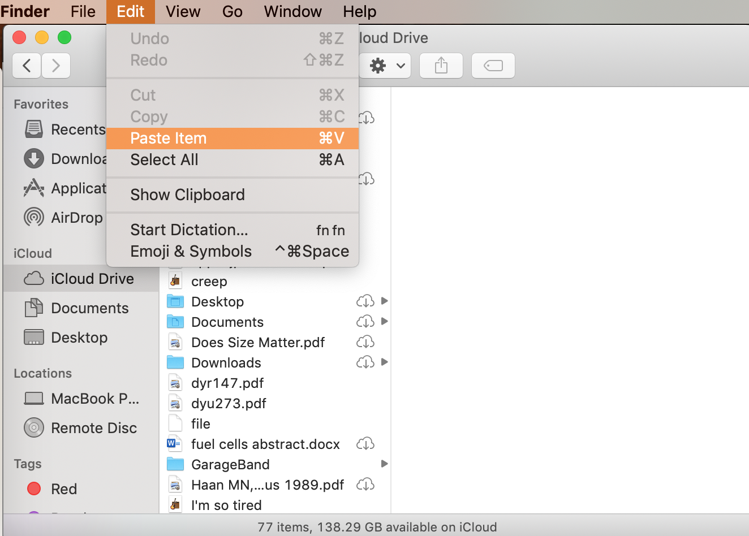Click the Downloads sidebar icon
The image size is (749, 536).
click(x=34, y=159)
